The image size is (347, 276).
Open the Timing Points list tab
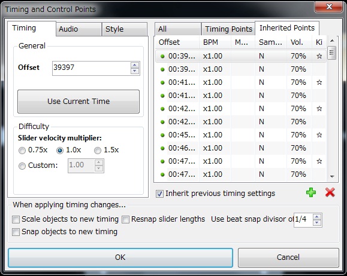coord(228,29)
